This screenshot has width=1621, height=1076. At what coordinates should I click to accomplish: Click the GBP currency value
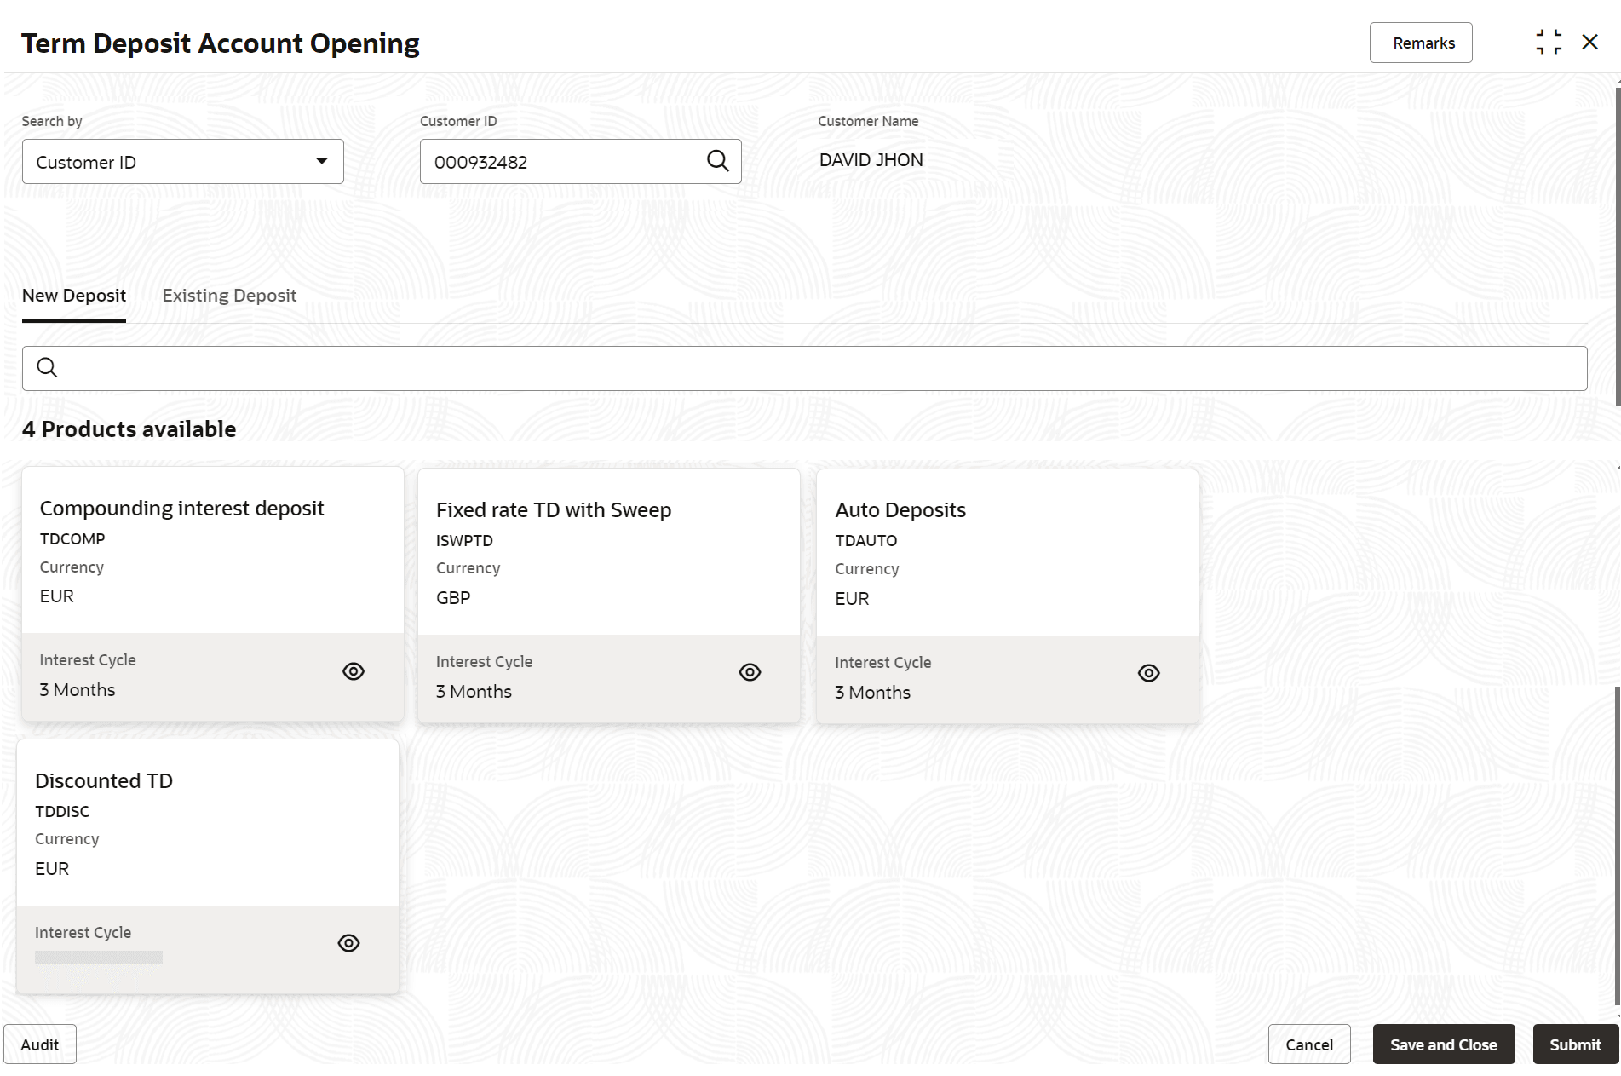coord(453,598)
